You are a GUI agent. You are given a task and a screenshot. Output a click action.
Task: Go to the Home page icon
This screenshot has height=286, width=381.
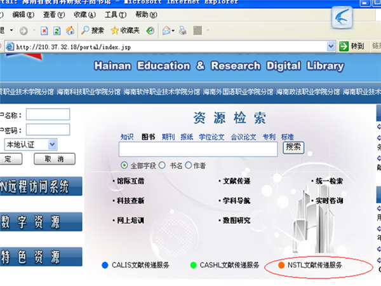(70, 31)
